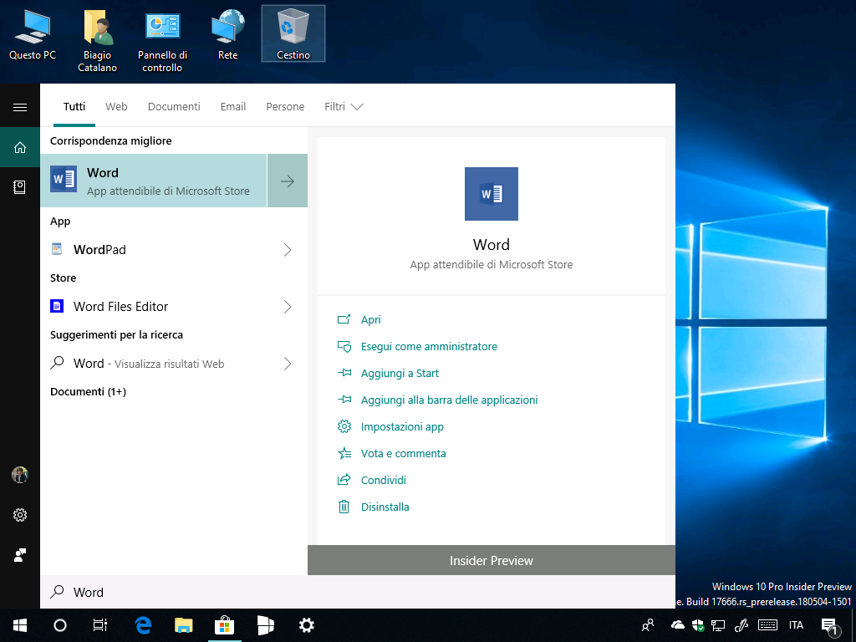Click the large Word icon in preview pane
856x642 pixels.
pyautogui.click(x=492, y=194)
